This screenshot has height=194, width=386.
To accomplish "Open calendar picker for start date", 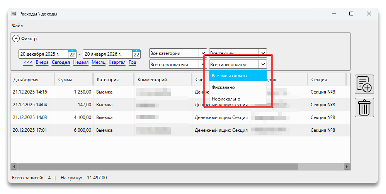I will 72,54.
